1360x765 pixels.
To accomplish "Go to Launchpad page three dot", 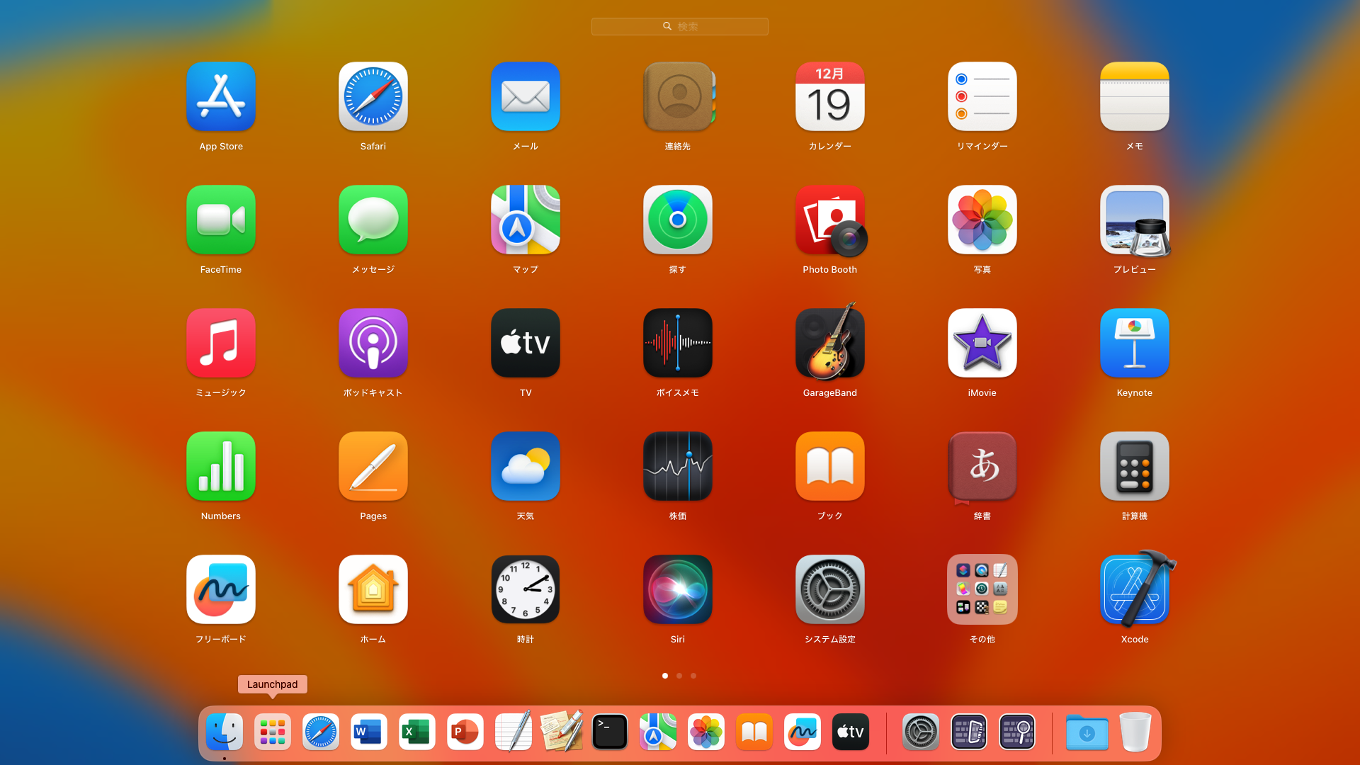I will pos(693,676).
